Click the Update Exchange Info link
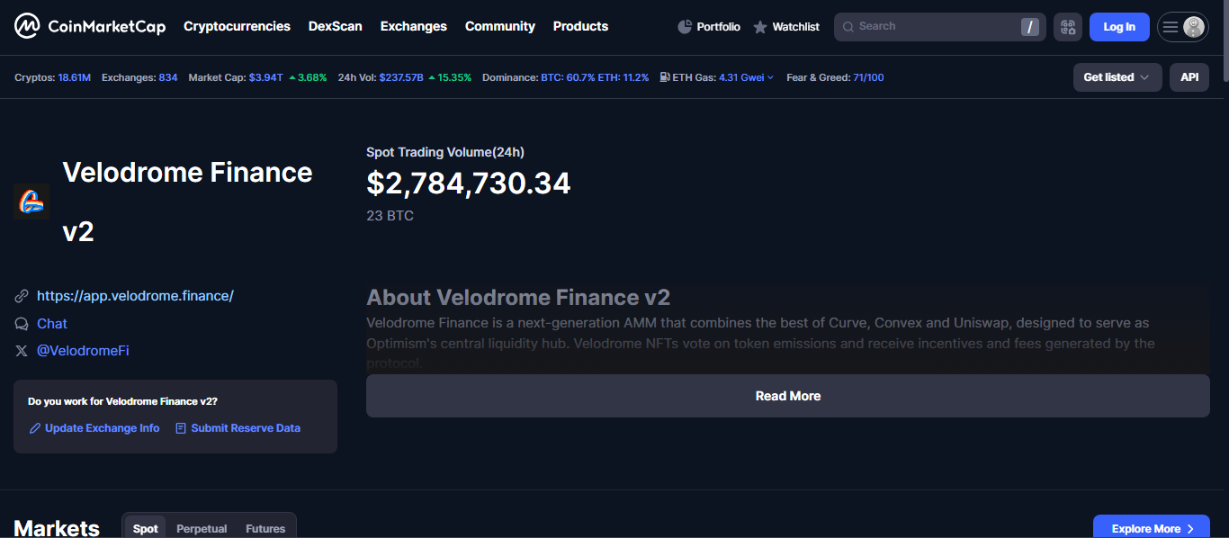Viewport: 1229px width, 538px height. [103, 428]
